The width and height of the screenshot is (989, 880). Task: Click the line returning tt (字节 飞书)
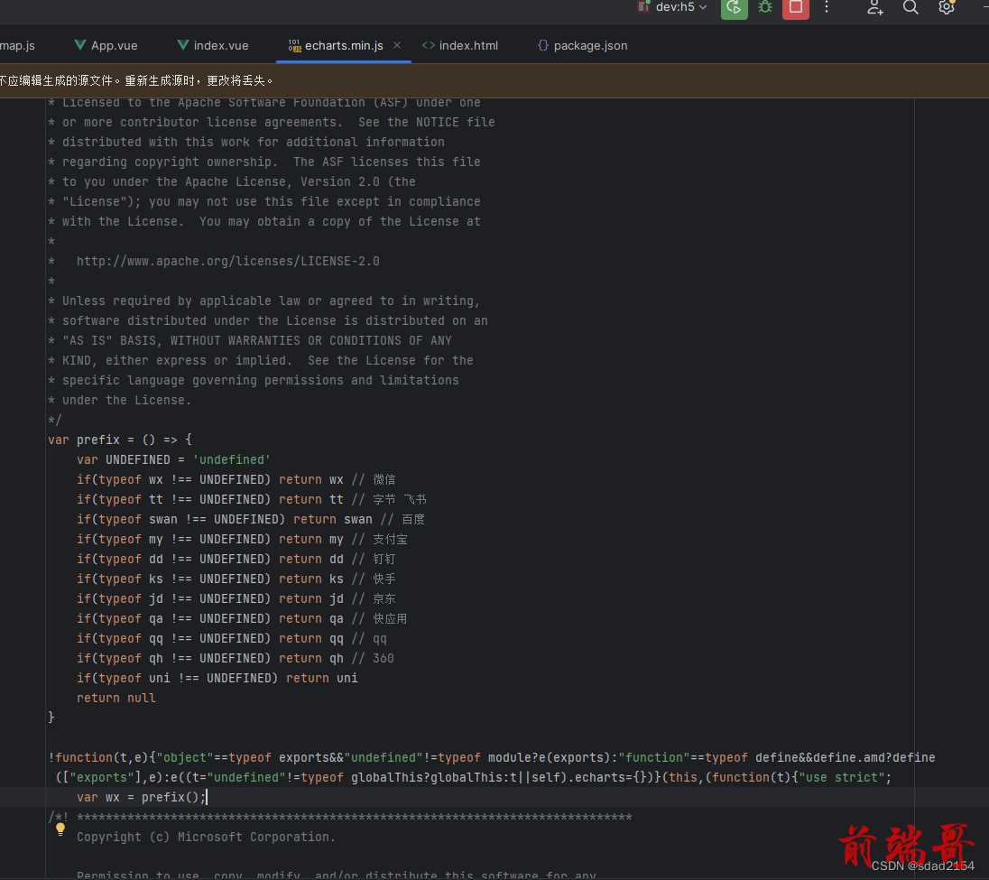point(251,500)
